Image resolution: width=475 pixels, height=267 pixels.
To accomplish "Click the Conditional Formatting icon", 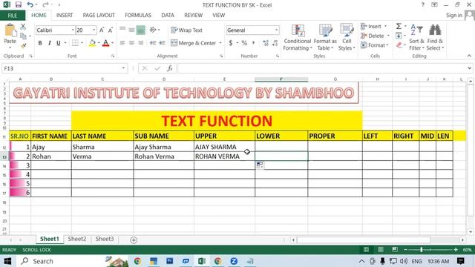I will 298,30.
